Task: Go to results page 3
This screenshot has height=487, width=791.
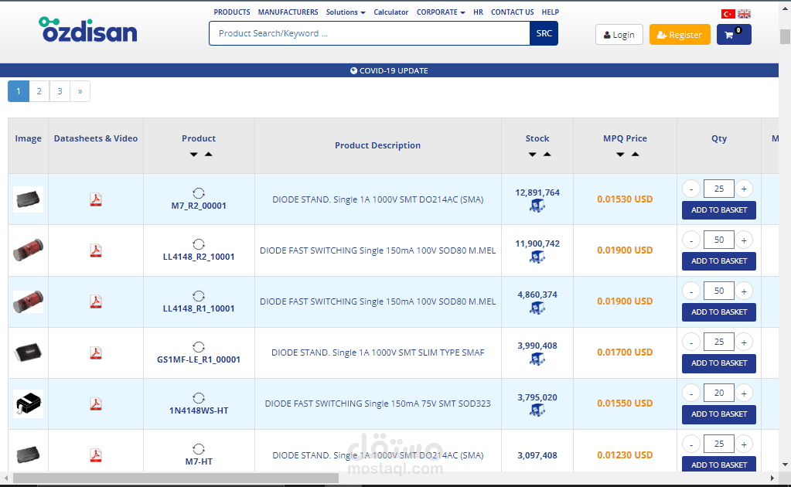Action: 60,91
